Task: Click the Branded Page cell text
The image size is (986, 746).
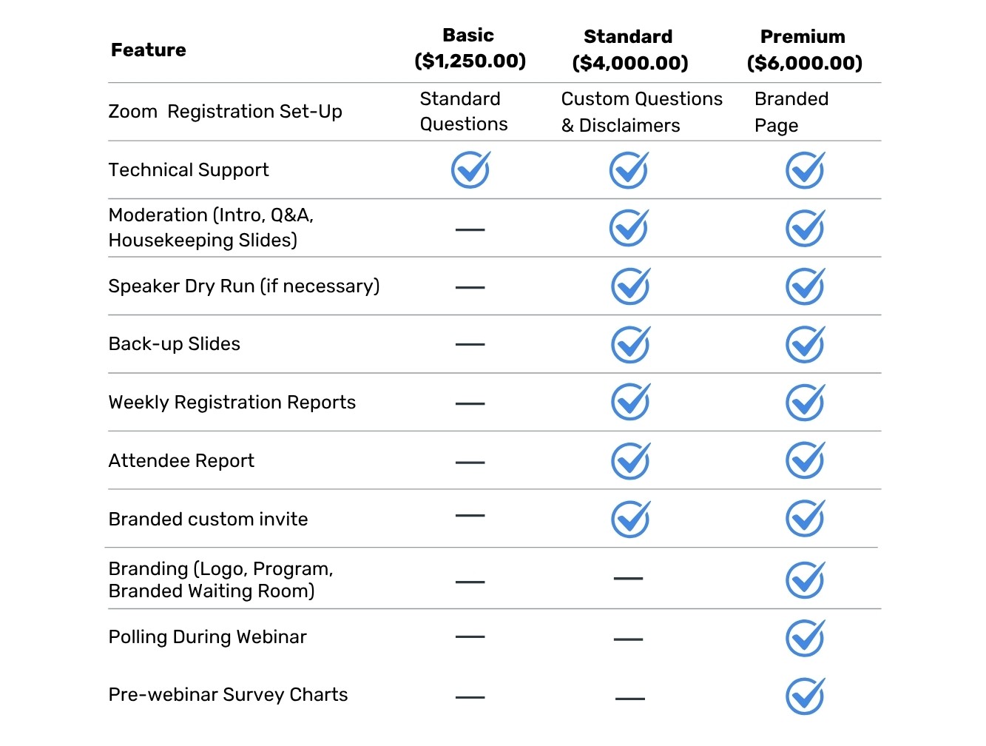Action: pos(791,112)
